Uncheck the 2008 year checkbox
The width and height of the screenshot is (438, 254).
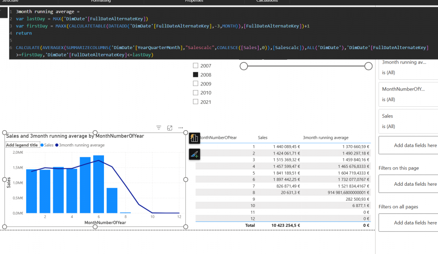tap(196, 75)
